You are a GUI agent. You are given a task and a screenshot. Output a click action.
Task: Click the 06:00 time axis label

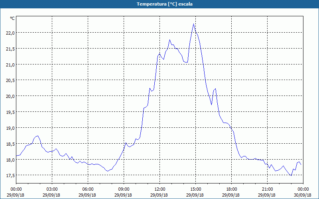point(88,189)
